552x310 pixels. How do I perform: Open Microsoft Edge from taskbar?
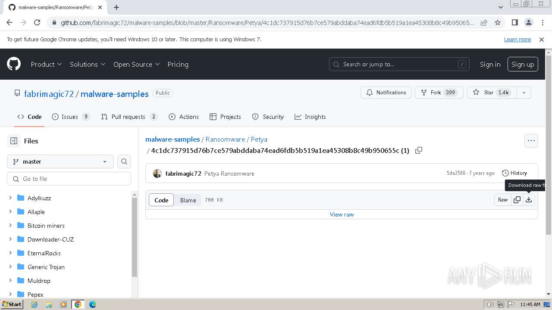[x=93, y=304]
